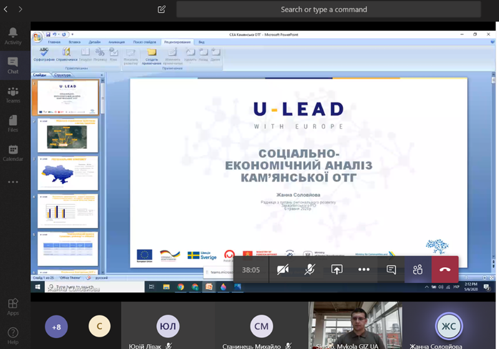Switch to Дизайн ribbon tab
The height and width of the screenshot is (349, 499).
(95, 42)
